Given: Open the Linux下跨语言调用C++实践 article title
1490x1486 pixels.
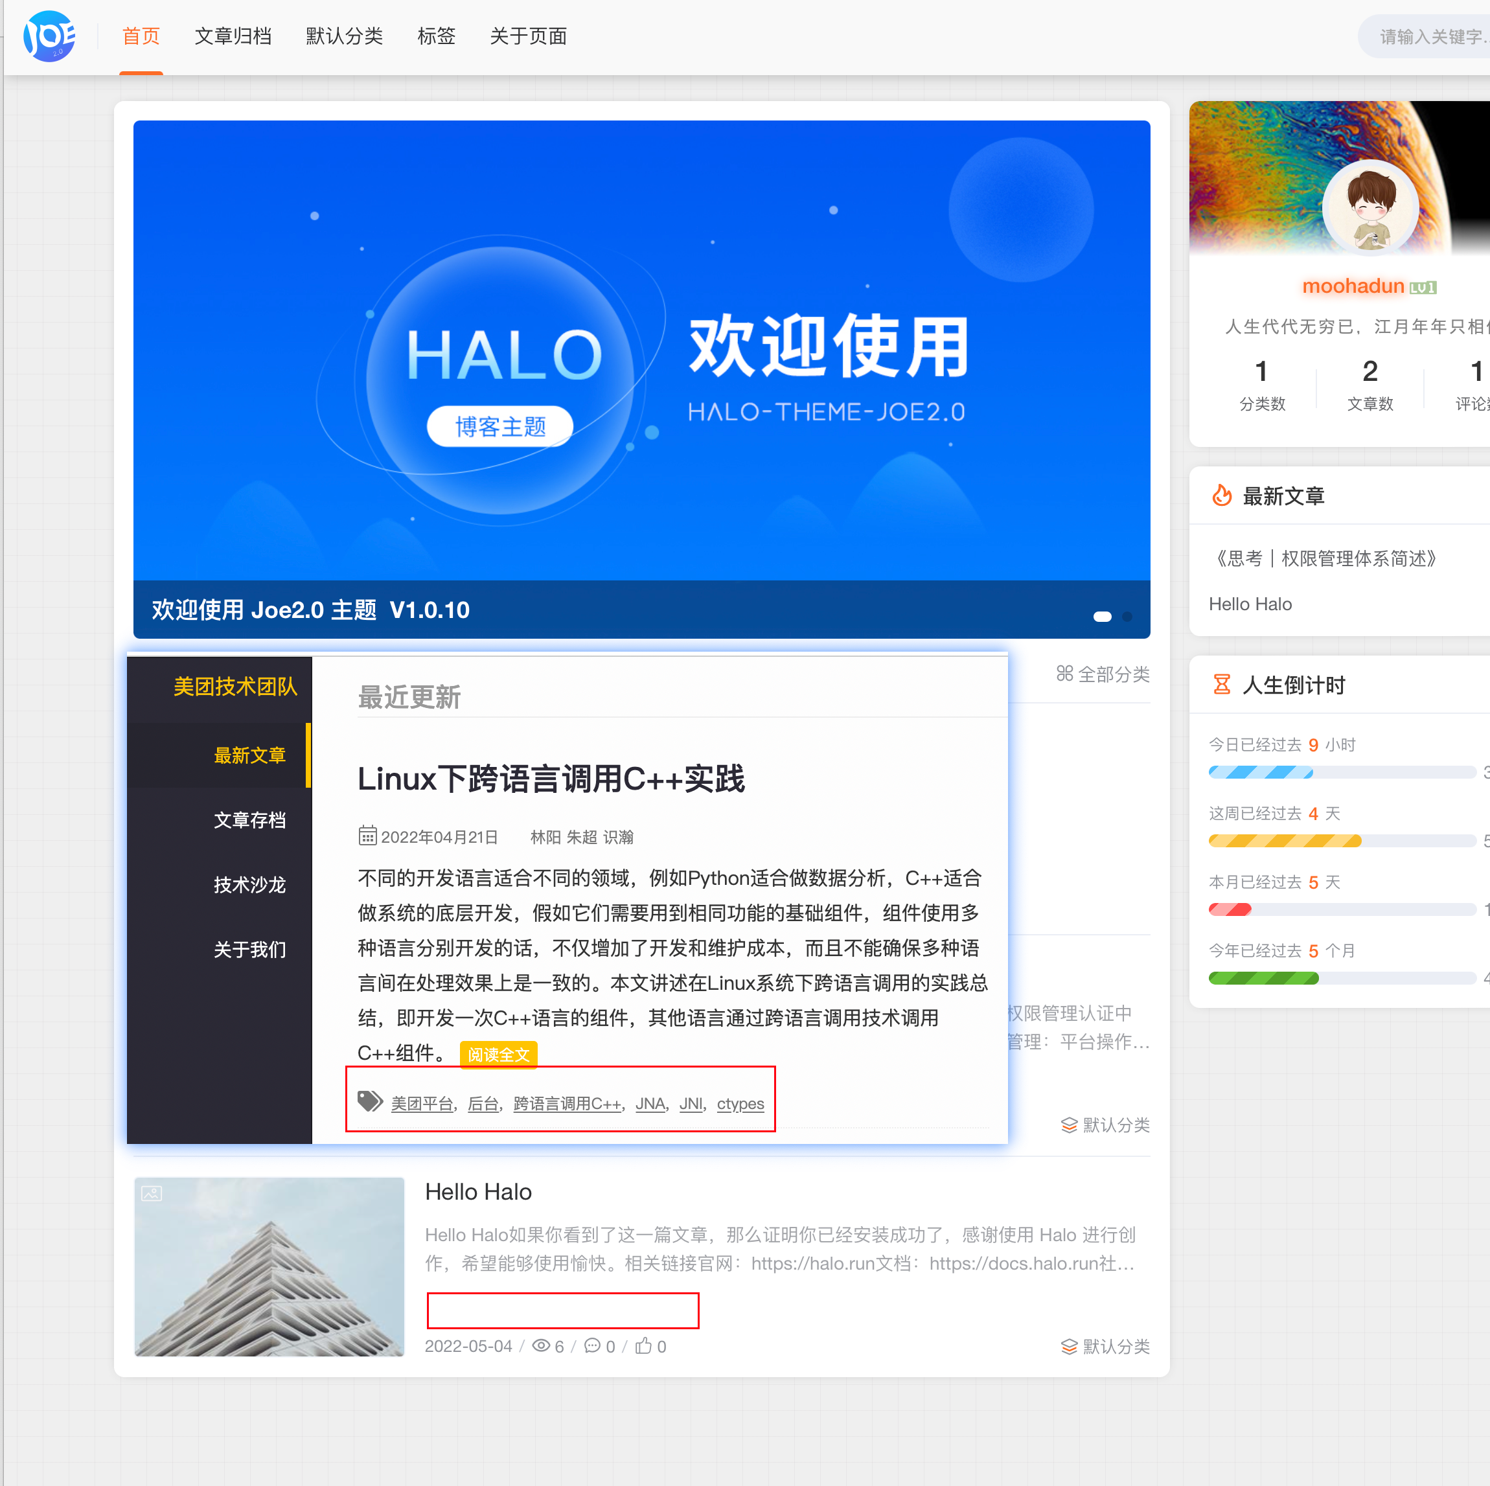Looking at the screenshot, I should click(551, 779).
